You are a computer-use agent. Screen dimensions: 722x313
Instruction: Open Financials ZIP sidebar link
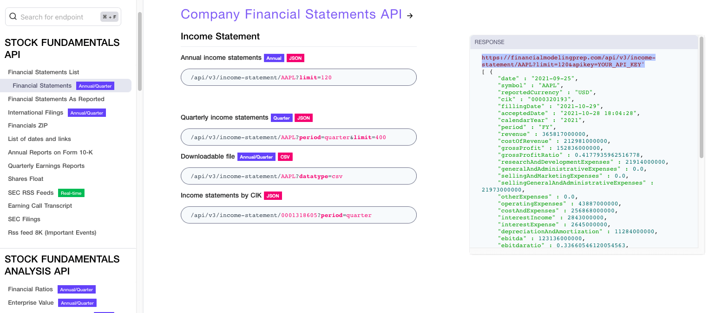[28, 125]
